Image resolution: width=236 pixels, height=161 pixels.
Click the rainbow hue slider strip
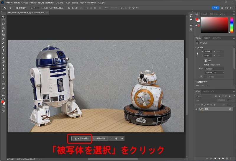[232, 25]
